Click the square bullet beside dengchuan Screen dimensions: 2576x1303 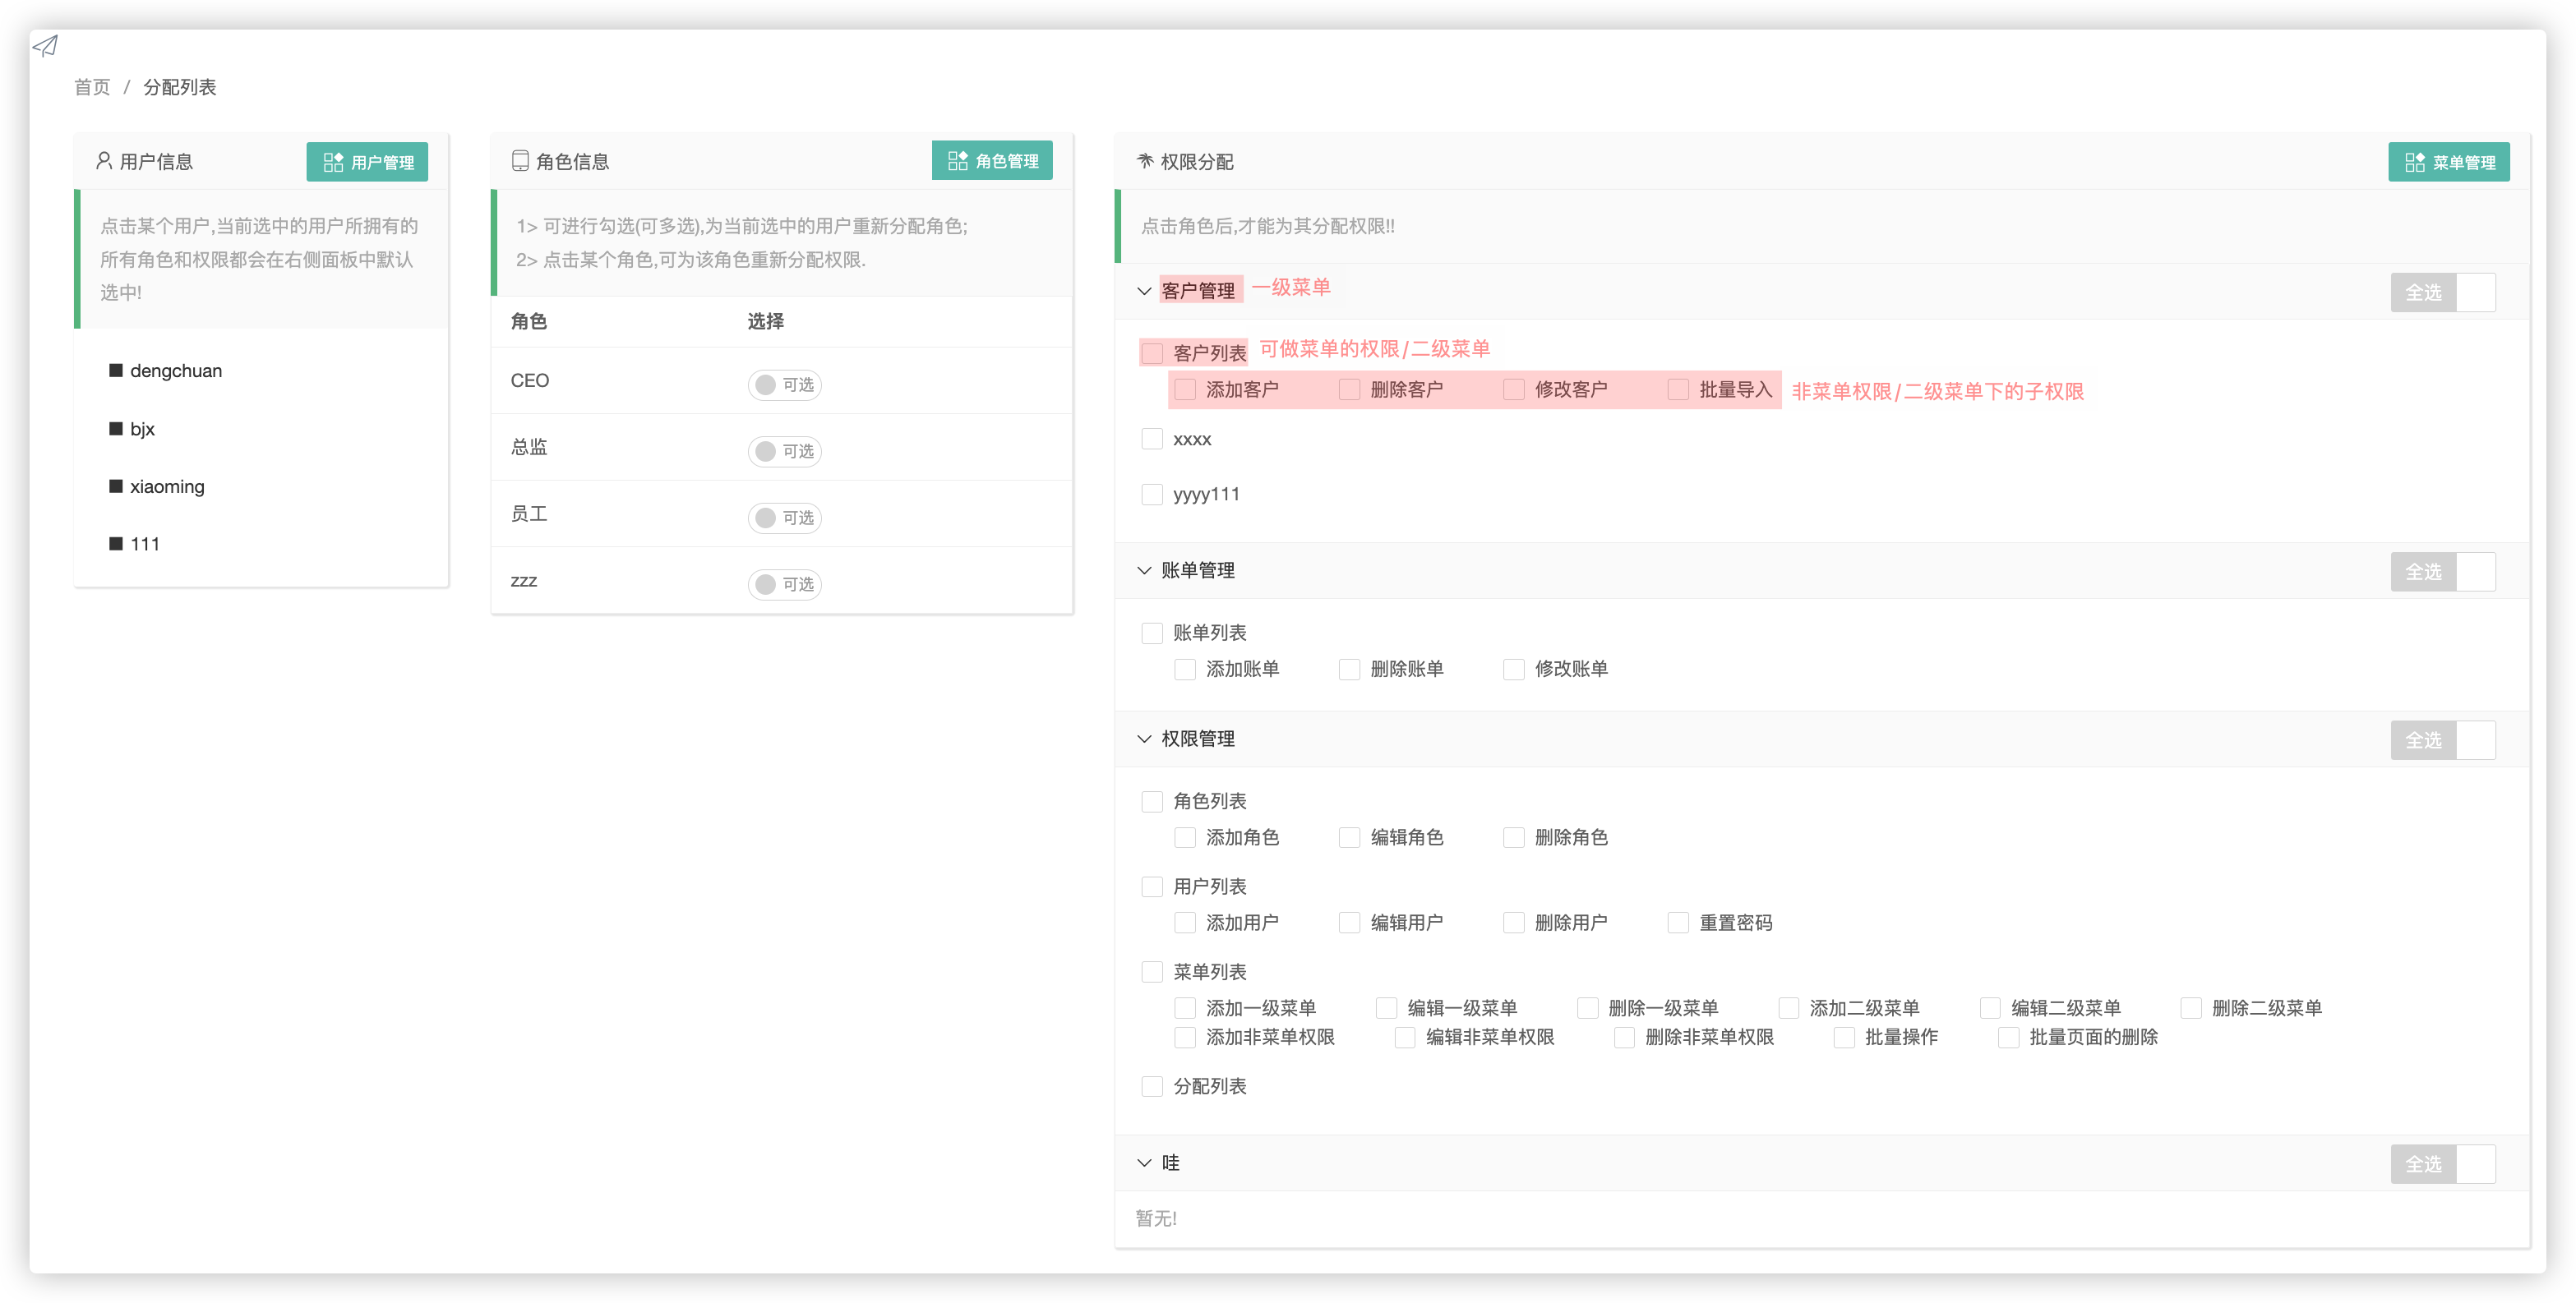pos(116,371)
